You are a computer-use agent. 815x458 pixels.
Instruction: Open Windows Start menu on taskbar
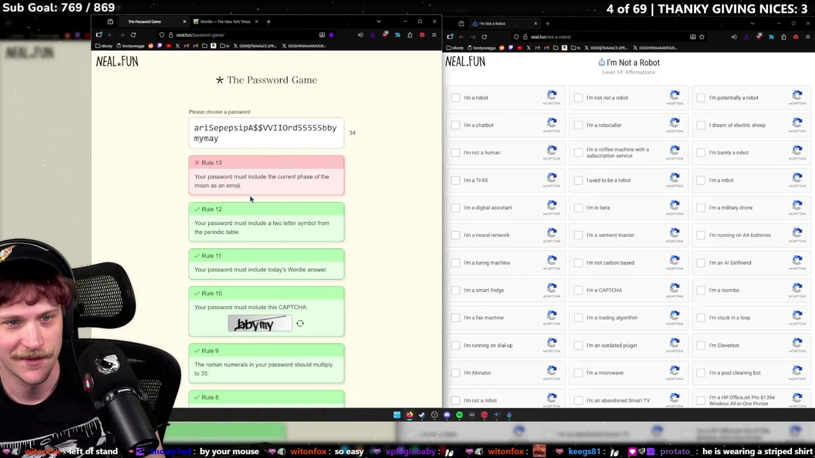point(397,415)
